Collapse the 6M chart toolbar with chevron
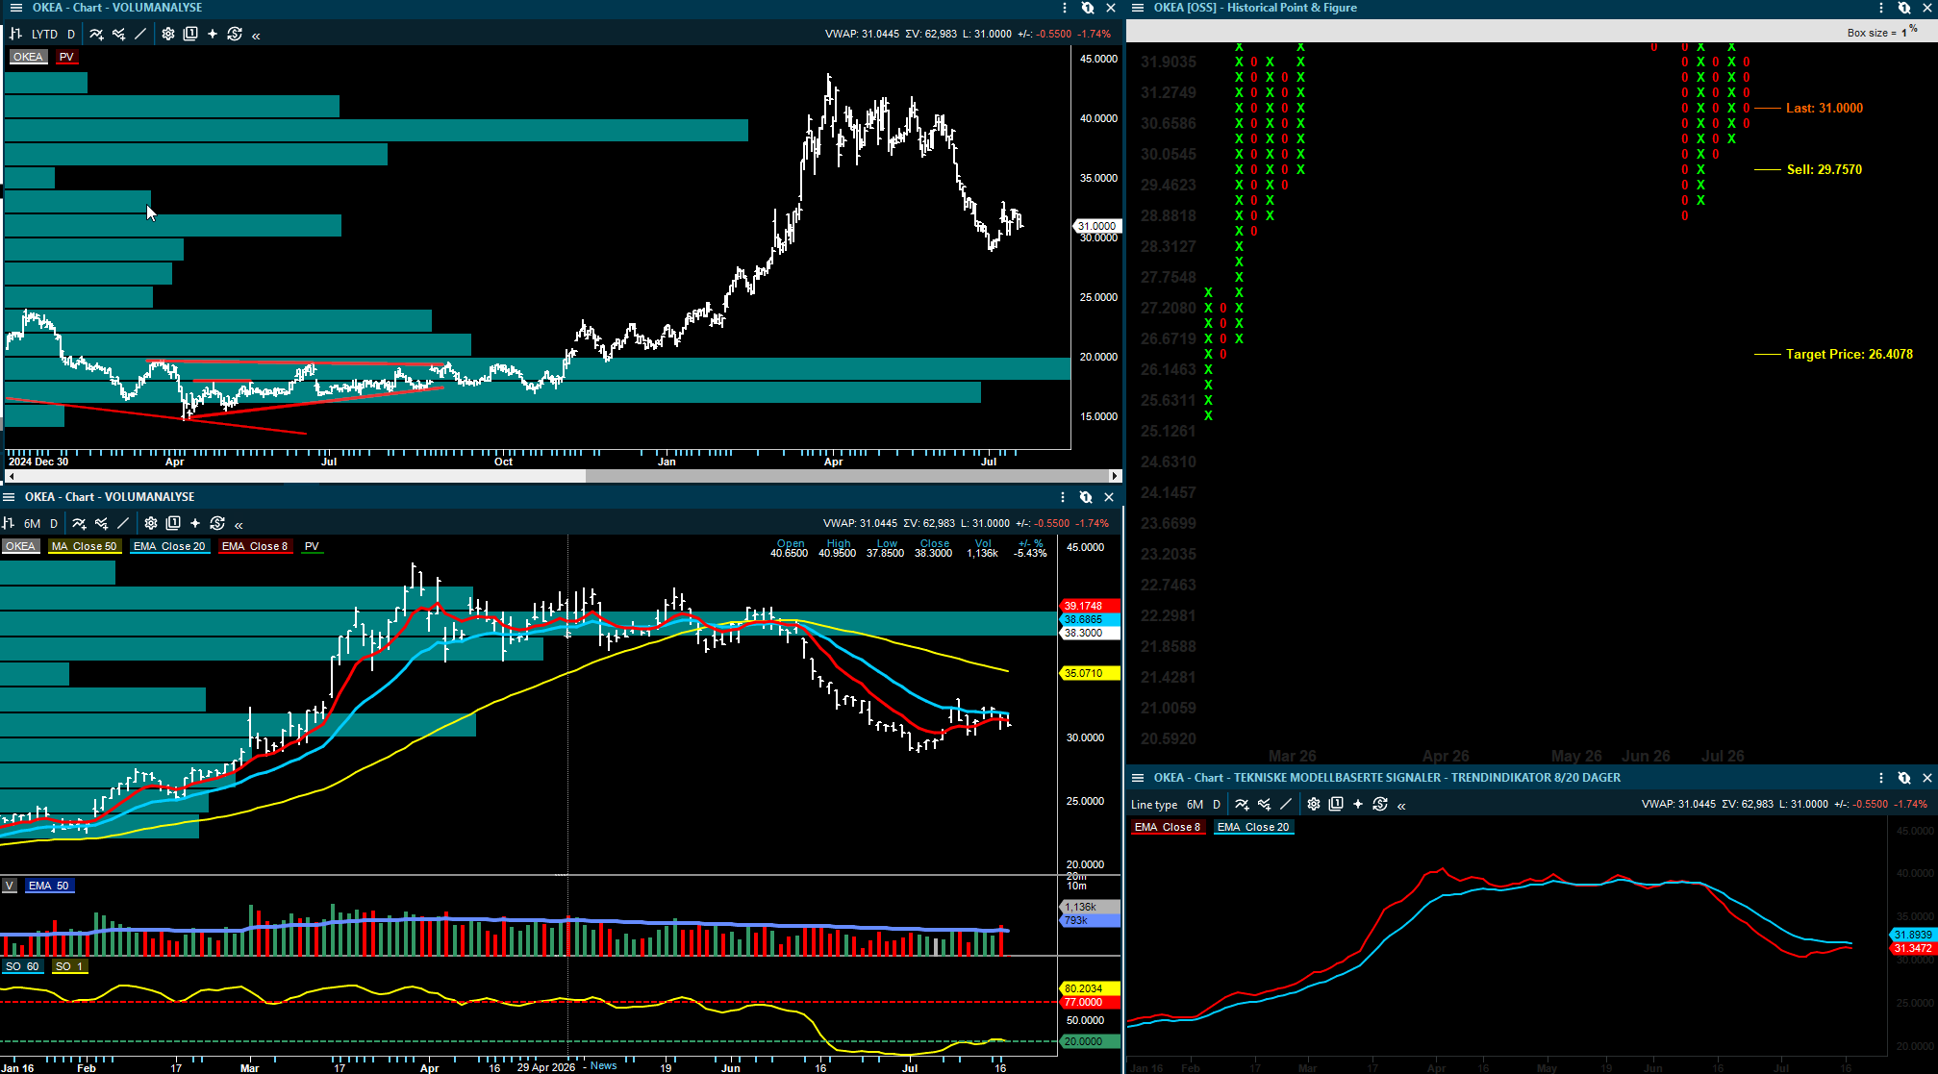This screenshot has height=1074, width=1938. (239, 524)
